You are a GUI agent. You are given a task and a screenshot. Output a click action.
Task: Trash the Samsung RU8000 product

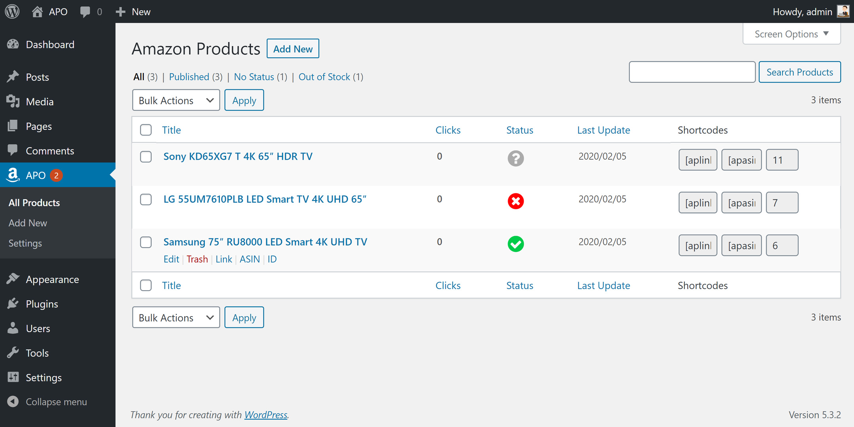click(197, 259)
